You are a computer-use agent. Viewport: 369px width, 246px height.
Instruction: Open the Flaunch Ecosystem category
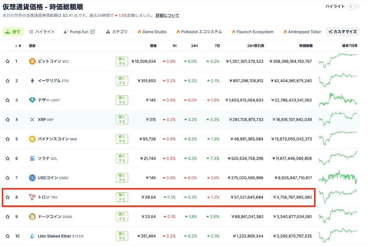(253, 32)
